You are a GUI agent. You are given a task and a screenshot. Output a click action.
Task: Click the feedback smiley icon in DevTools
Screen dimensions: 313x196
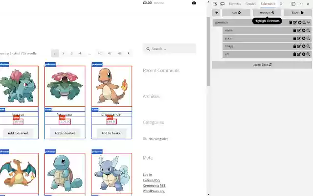[x=293, y=4]
